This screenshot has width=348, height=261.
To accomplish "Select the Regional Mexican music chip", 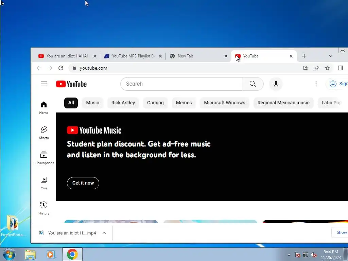I will coord(283,103).
